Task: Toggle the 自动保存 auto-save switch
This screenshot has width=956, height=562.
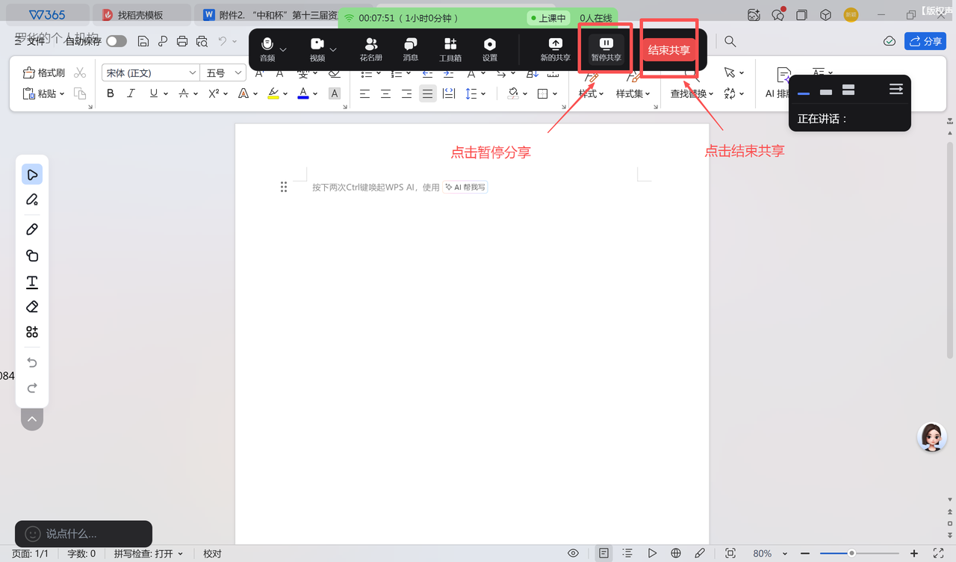Action: [116, 41]
